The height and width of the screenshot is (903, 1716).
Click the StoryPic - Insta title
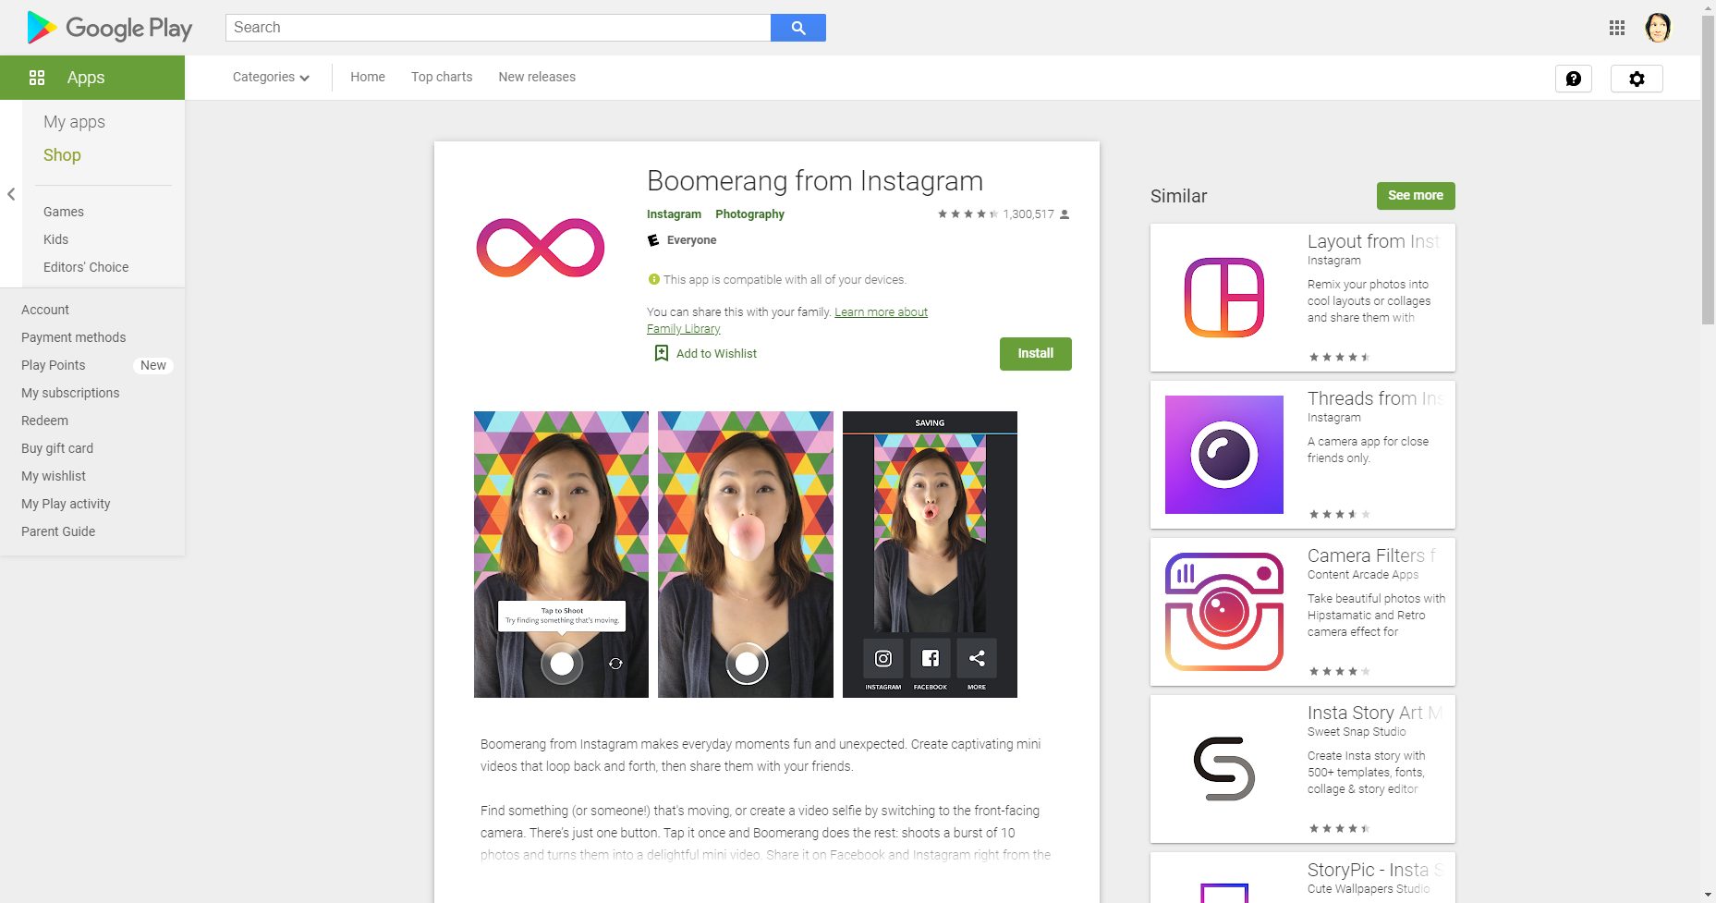point(1375,870)
